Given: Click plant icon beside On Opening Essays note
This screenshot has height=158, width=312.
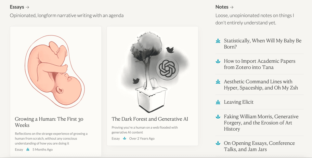Looking at the screenshot, I should [218, 143].
